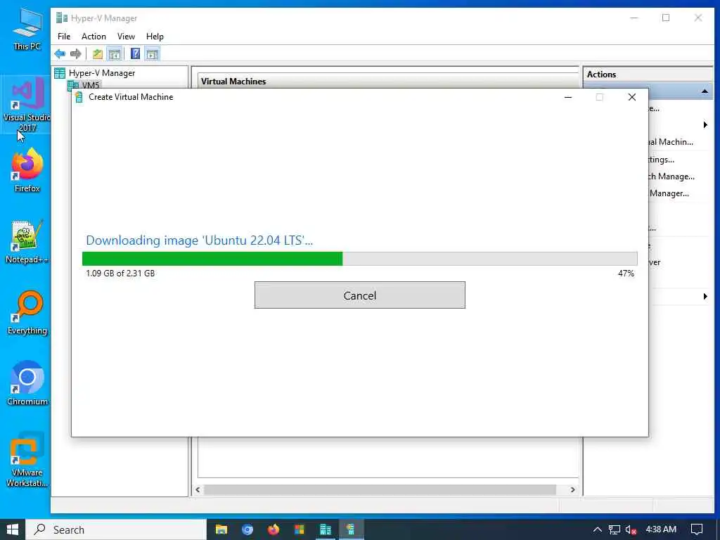
Task: Open File Explorer from the taskbar
Action: click(x=221, y=529)
